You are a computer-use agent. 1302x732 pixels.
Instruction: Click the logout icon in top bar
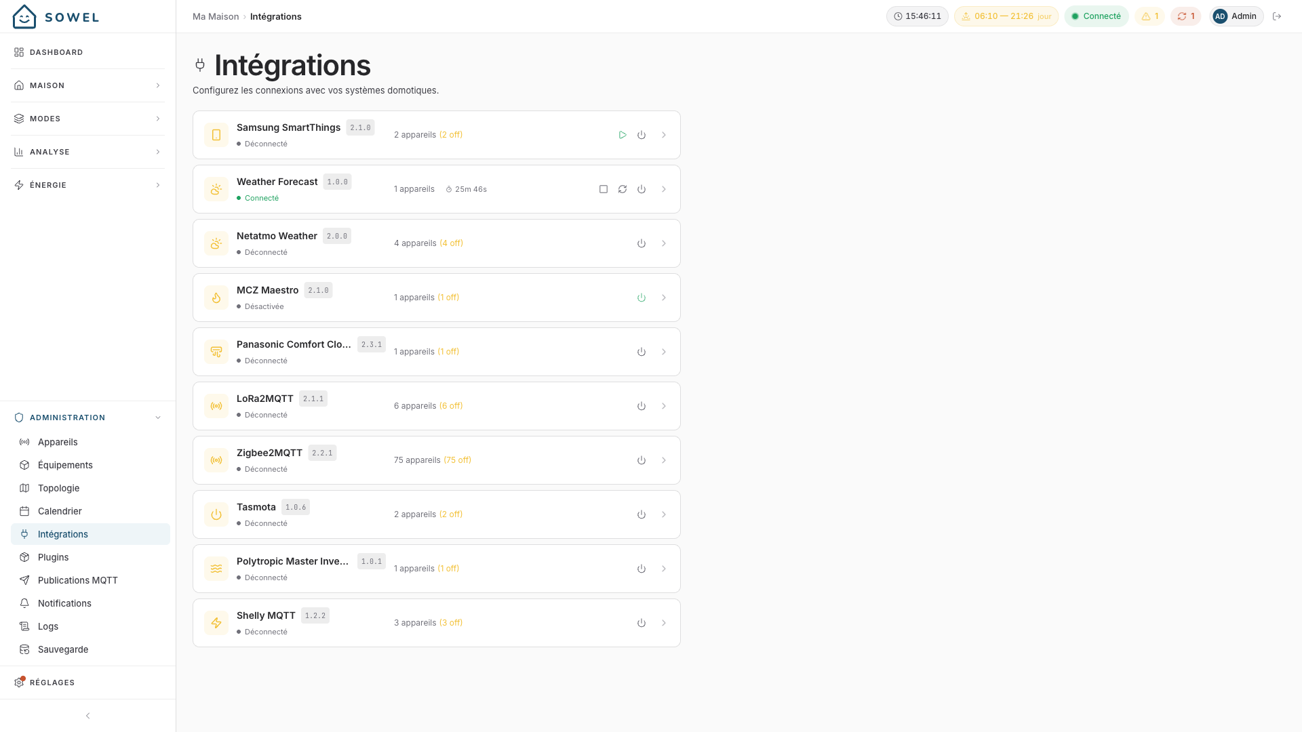tap(1277, 16)
